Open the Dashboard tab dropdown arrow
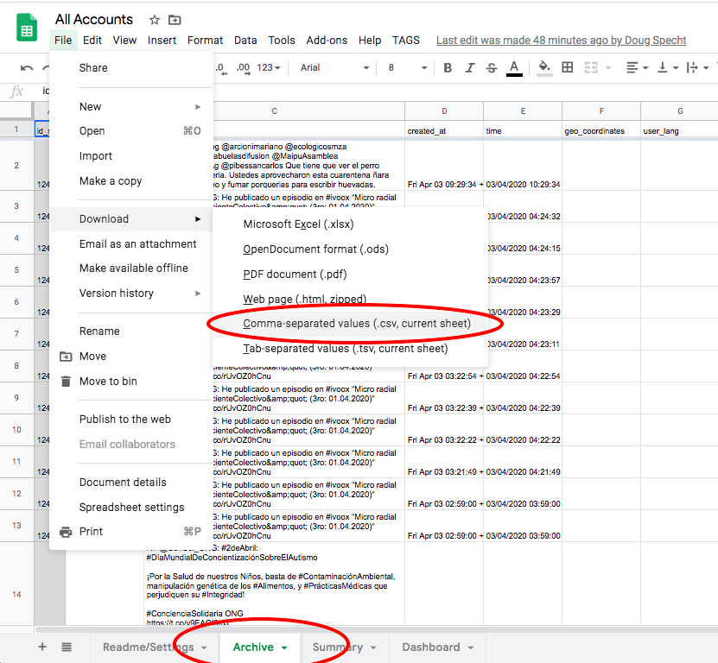 (x=471, y=647)
